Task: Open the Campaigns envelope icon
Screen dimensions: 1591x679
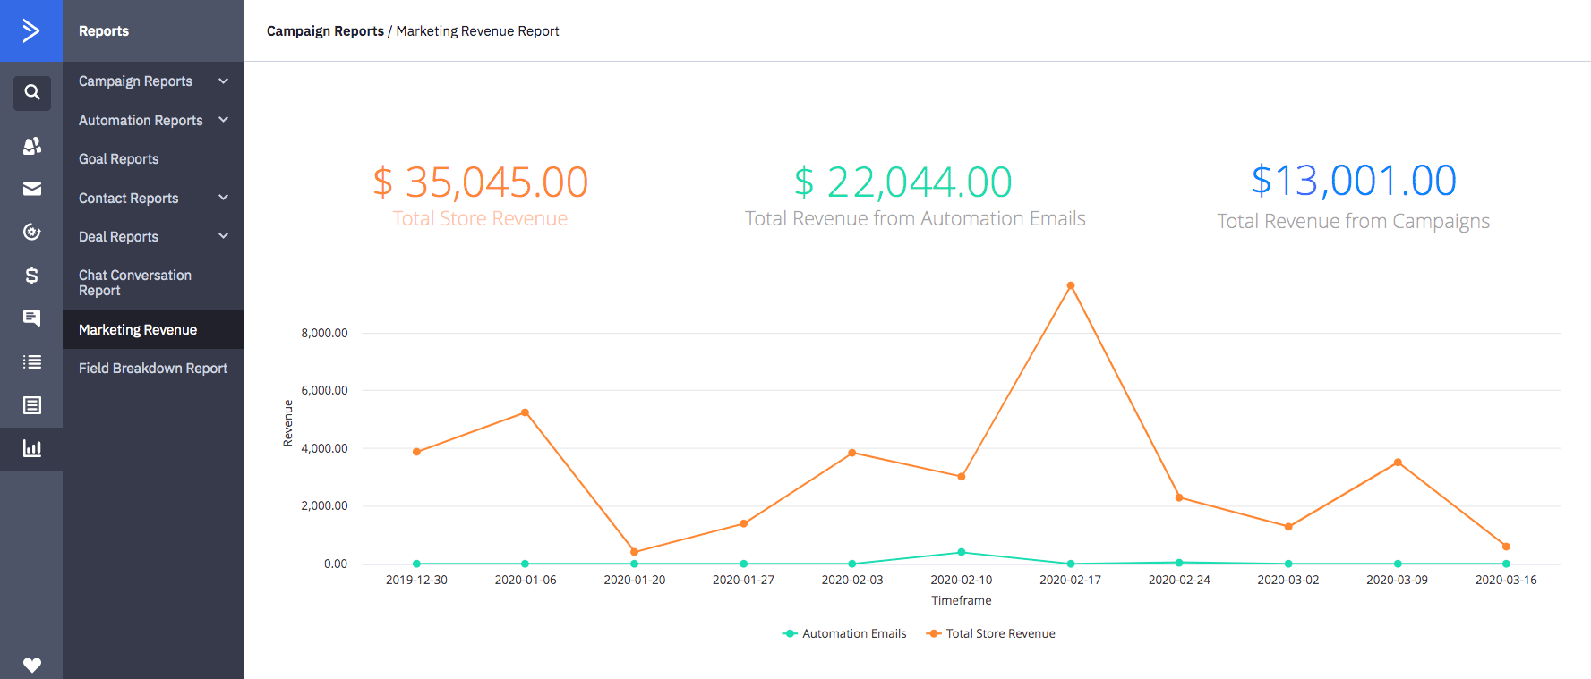Action: (x=31, y=189)
